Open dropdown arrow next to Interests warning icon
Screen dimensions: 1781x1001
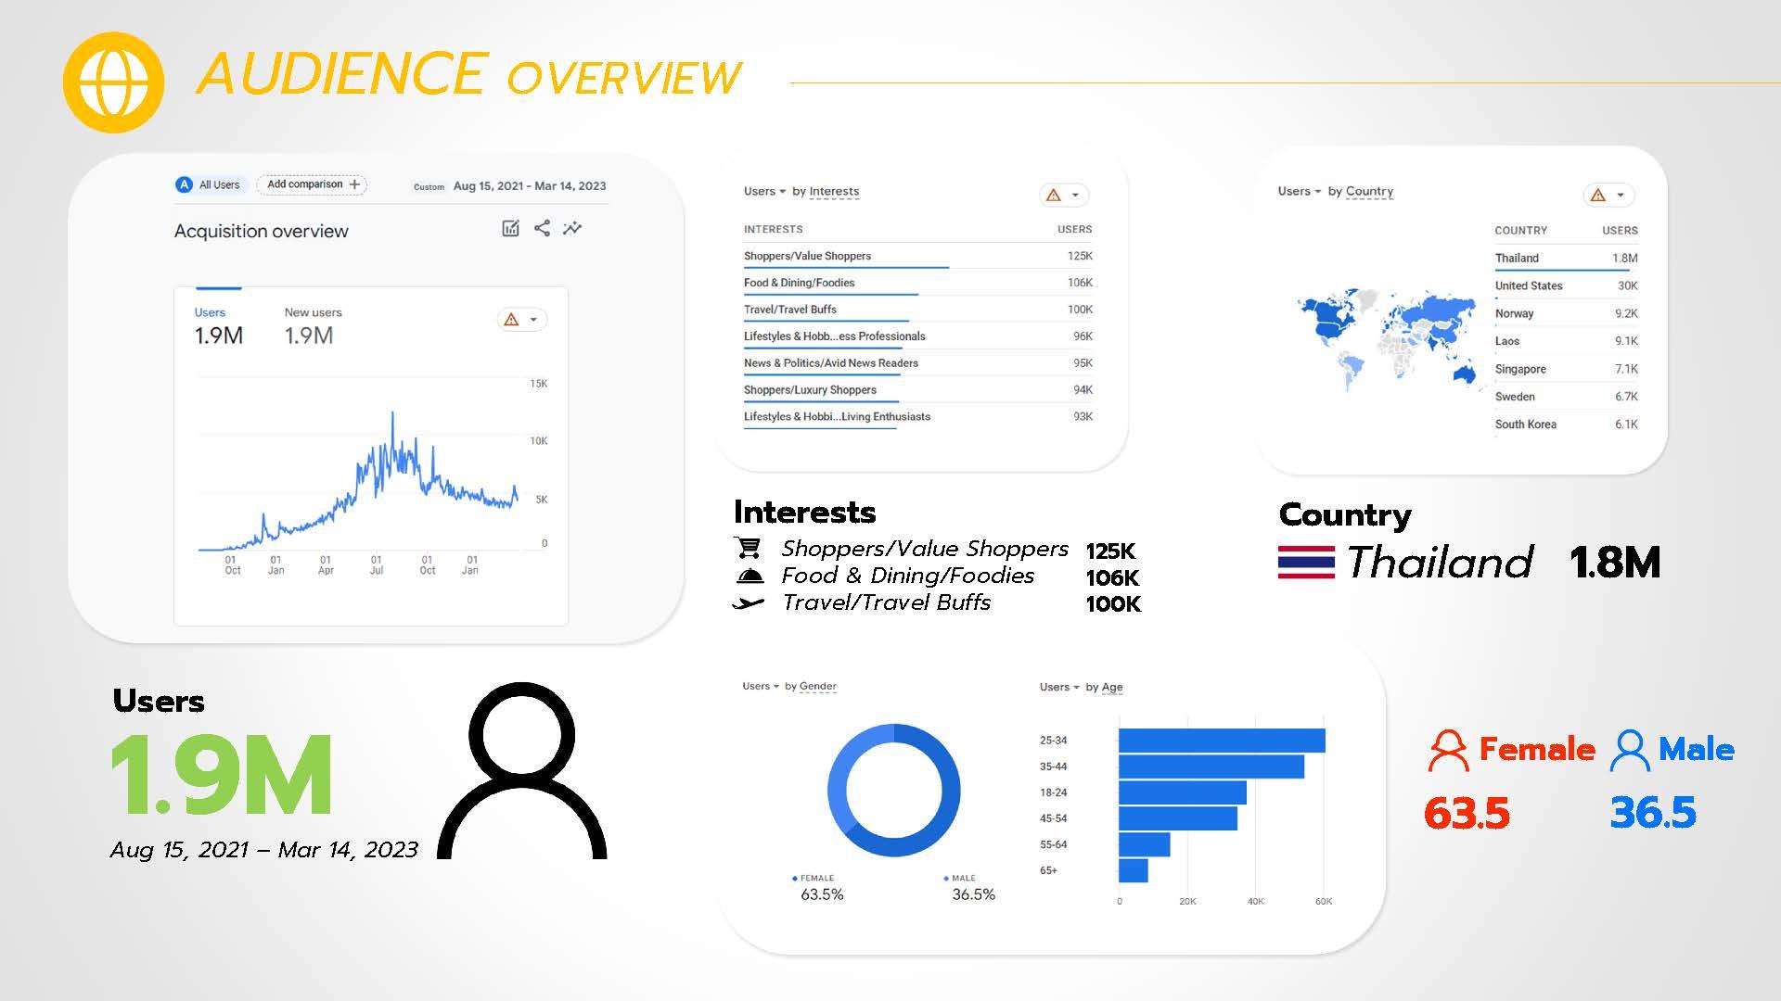tap(1075, 195)
